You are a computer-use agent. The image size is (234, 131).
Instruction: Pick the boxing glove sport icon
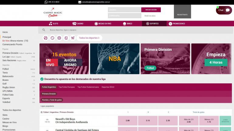66,38
